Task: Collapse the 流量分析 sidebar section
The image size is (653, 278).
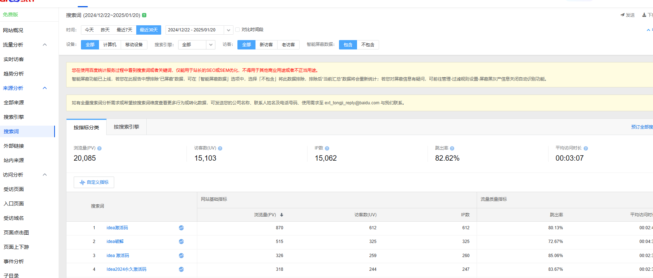Action: click(x=45, y=45)
